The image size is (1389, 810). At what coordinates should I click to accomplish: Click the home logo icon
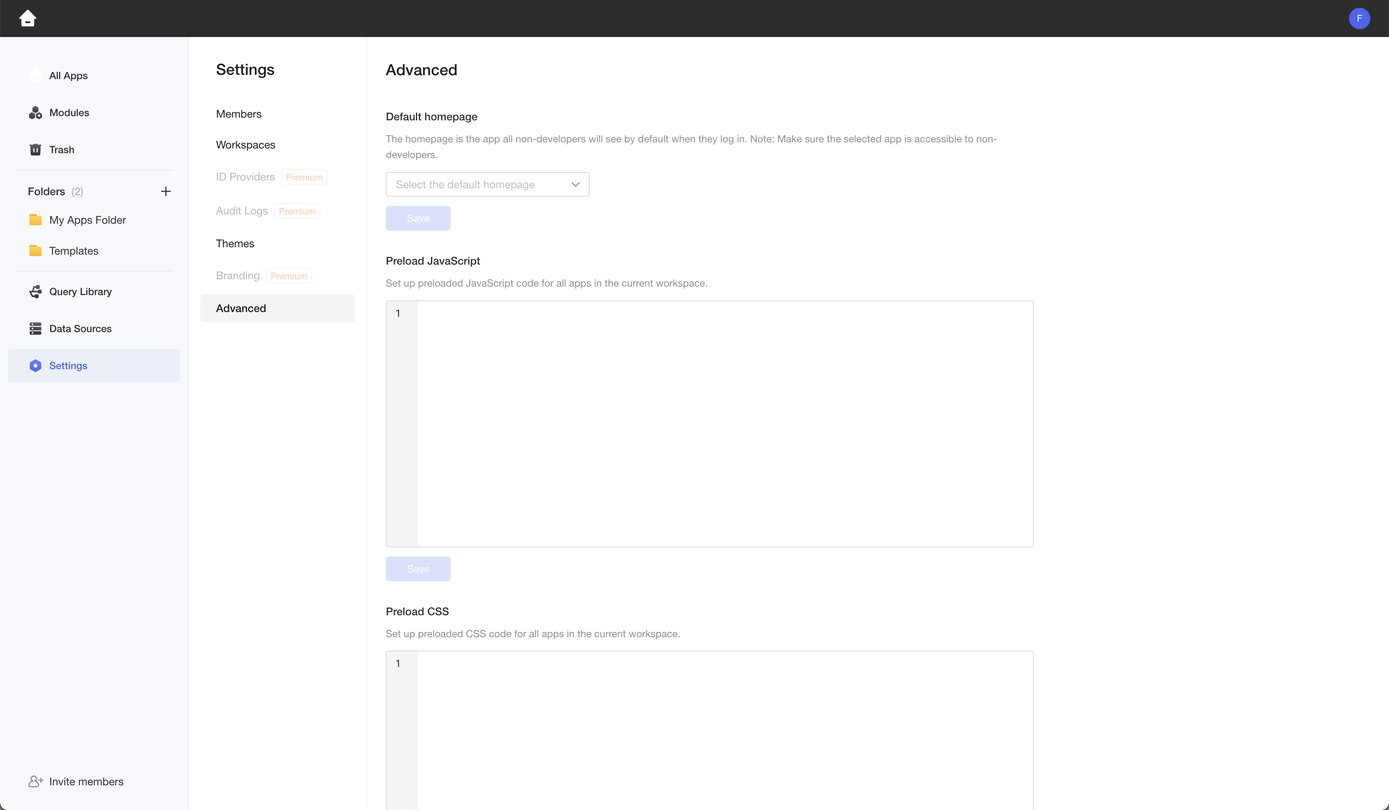(27, 18)
